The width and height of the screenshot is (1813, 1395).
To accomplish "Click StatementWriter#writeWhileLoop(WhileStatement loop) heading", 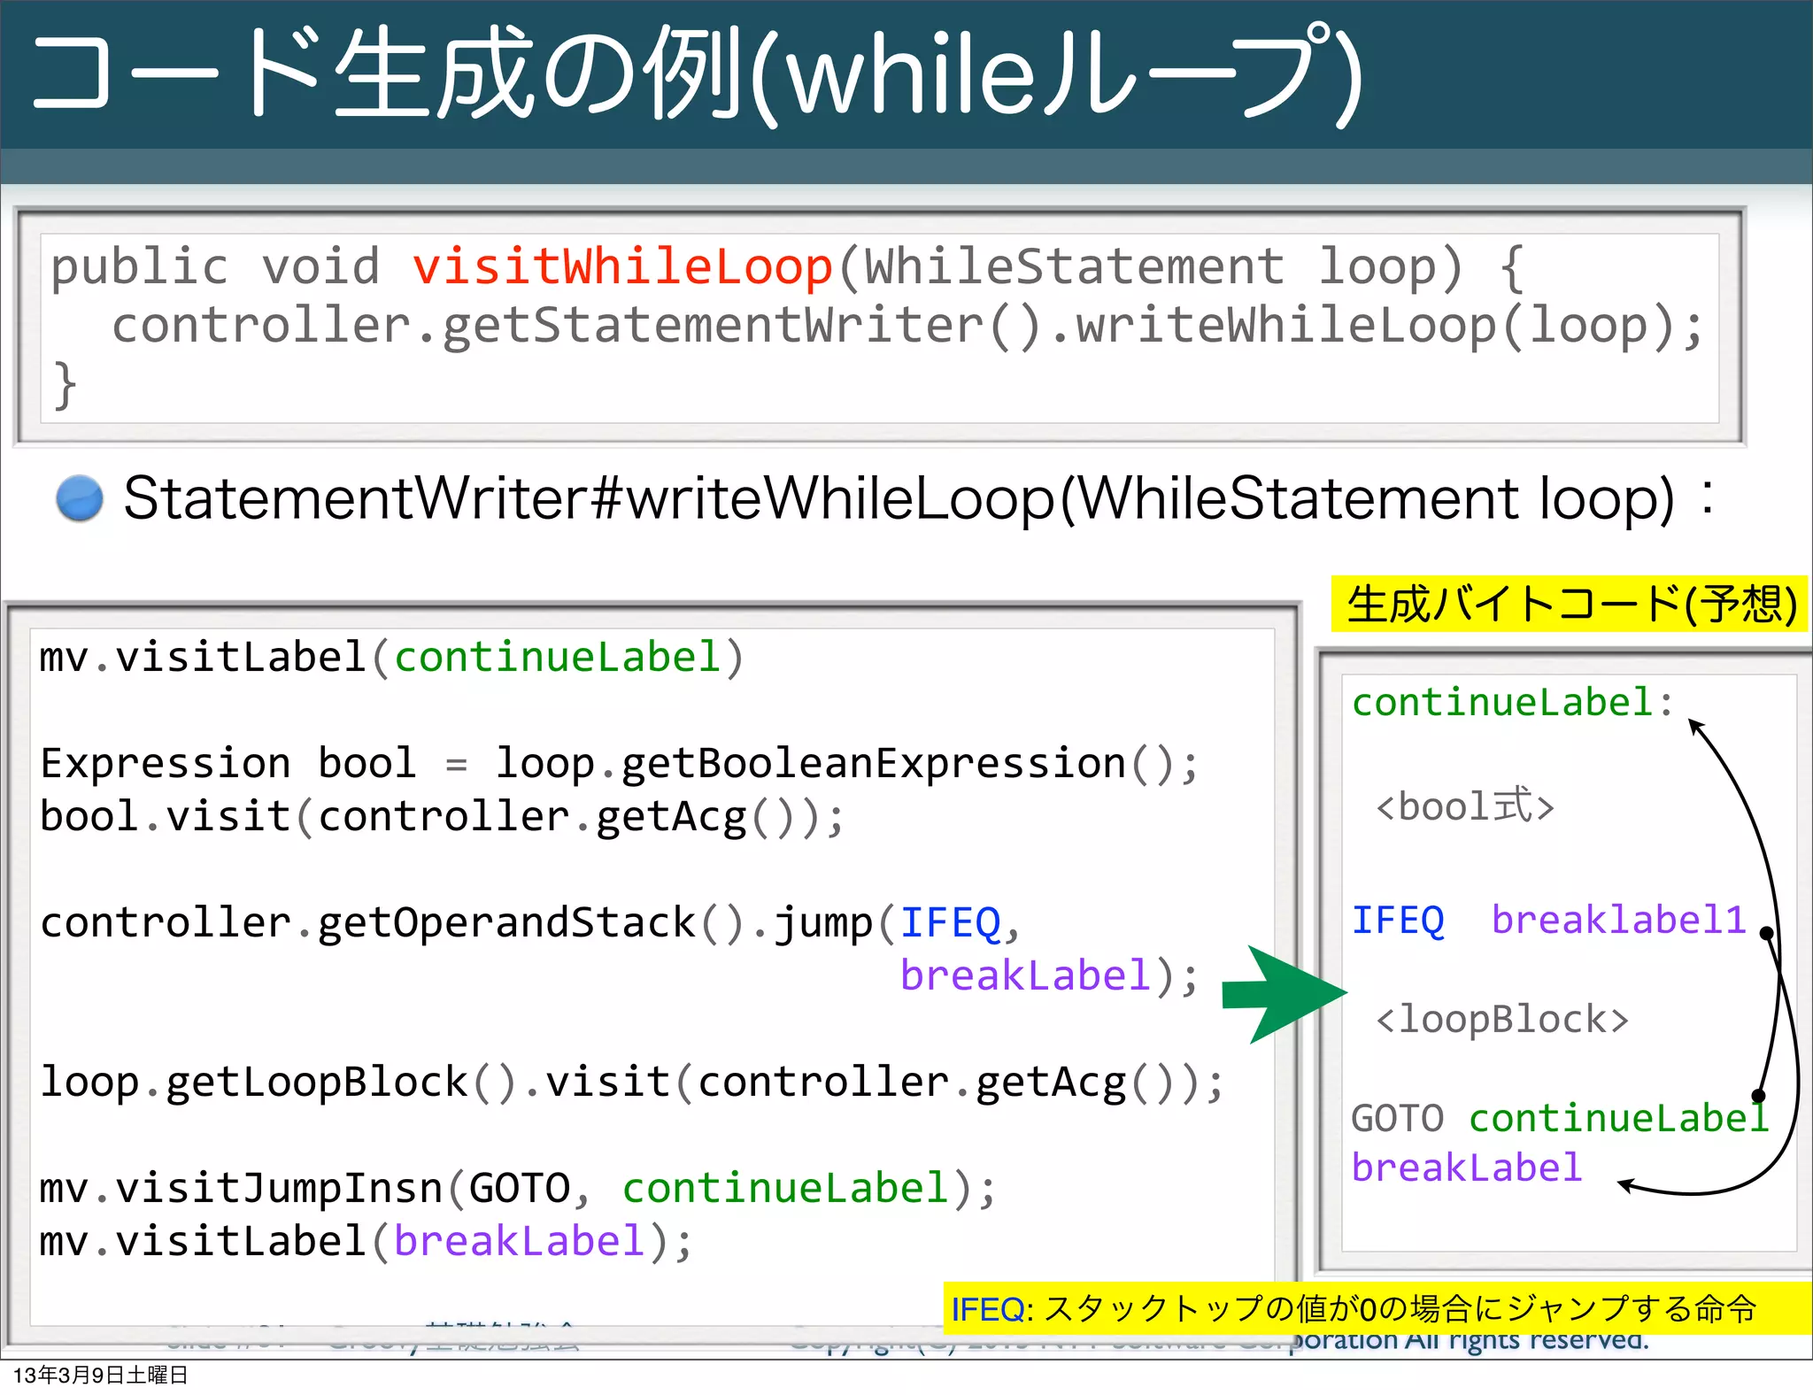I will point(919,498).
